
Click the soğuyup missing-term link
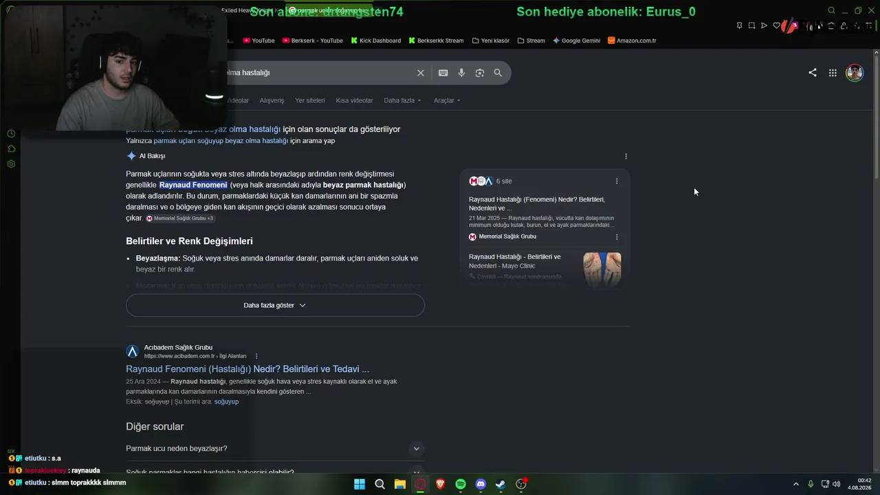[226, 401]
